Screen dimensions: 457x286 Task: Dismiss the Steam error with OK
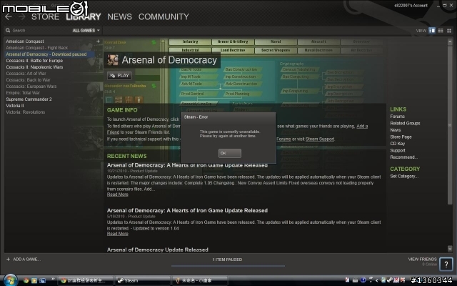(230, 153)
